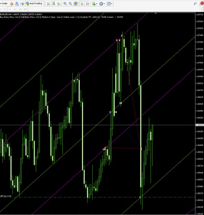
Task: Open the indicators list icon
Action: tap(94, 4)
